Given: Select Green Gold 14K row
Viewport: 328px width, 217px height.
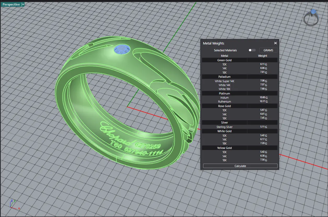Looking at the screenshot, I should (x=240, y=68).
